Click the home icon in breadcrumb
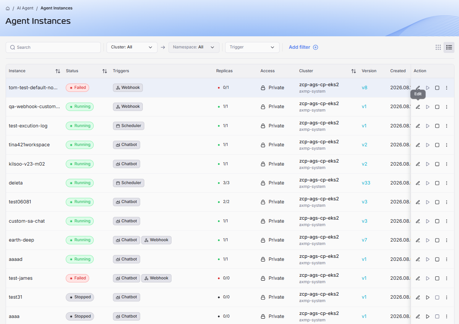The width and height of the screenshot is (459, 324). click(x=8, y=8)
